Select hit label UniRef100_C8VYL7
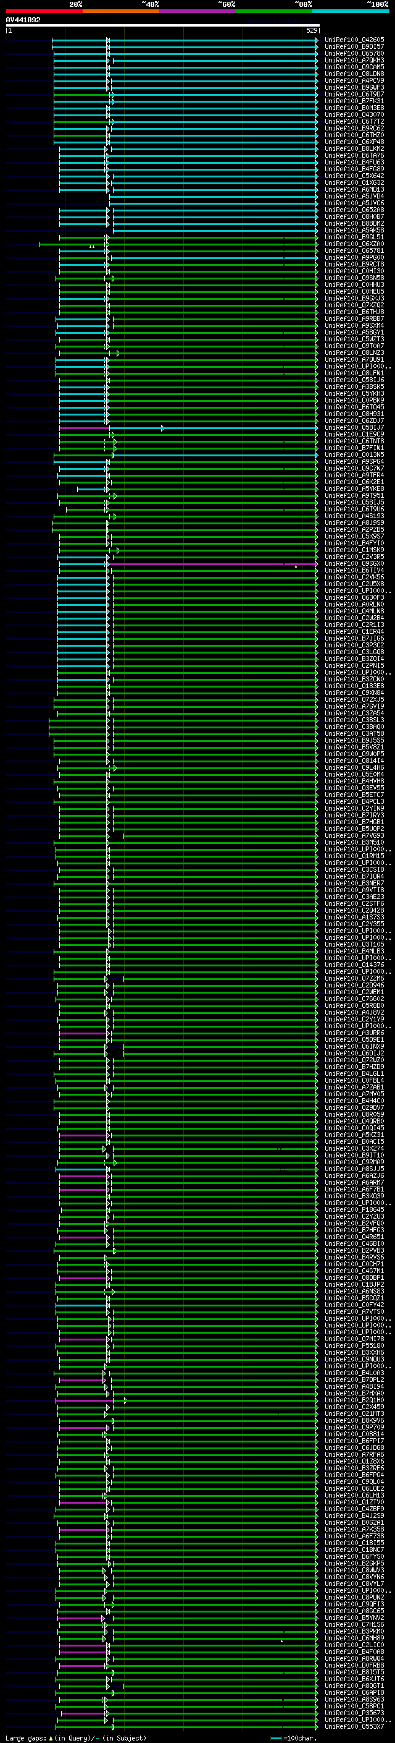Screen dimensions: 395x1743 tap(354, 1584)
